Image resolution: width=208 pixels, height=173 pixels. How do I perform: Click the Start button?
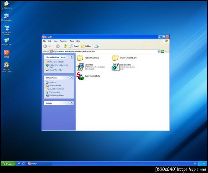(8, 164)
